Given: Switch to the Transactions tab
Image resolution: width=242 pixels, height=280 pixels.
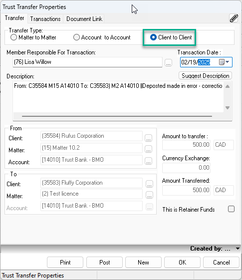Looking at the screenshot, I should 45,19.
